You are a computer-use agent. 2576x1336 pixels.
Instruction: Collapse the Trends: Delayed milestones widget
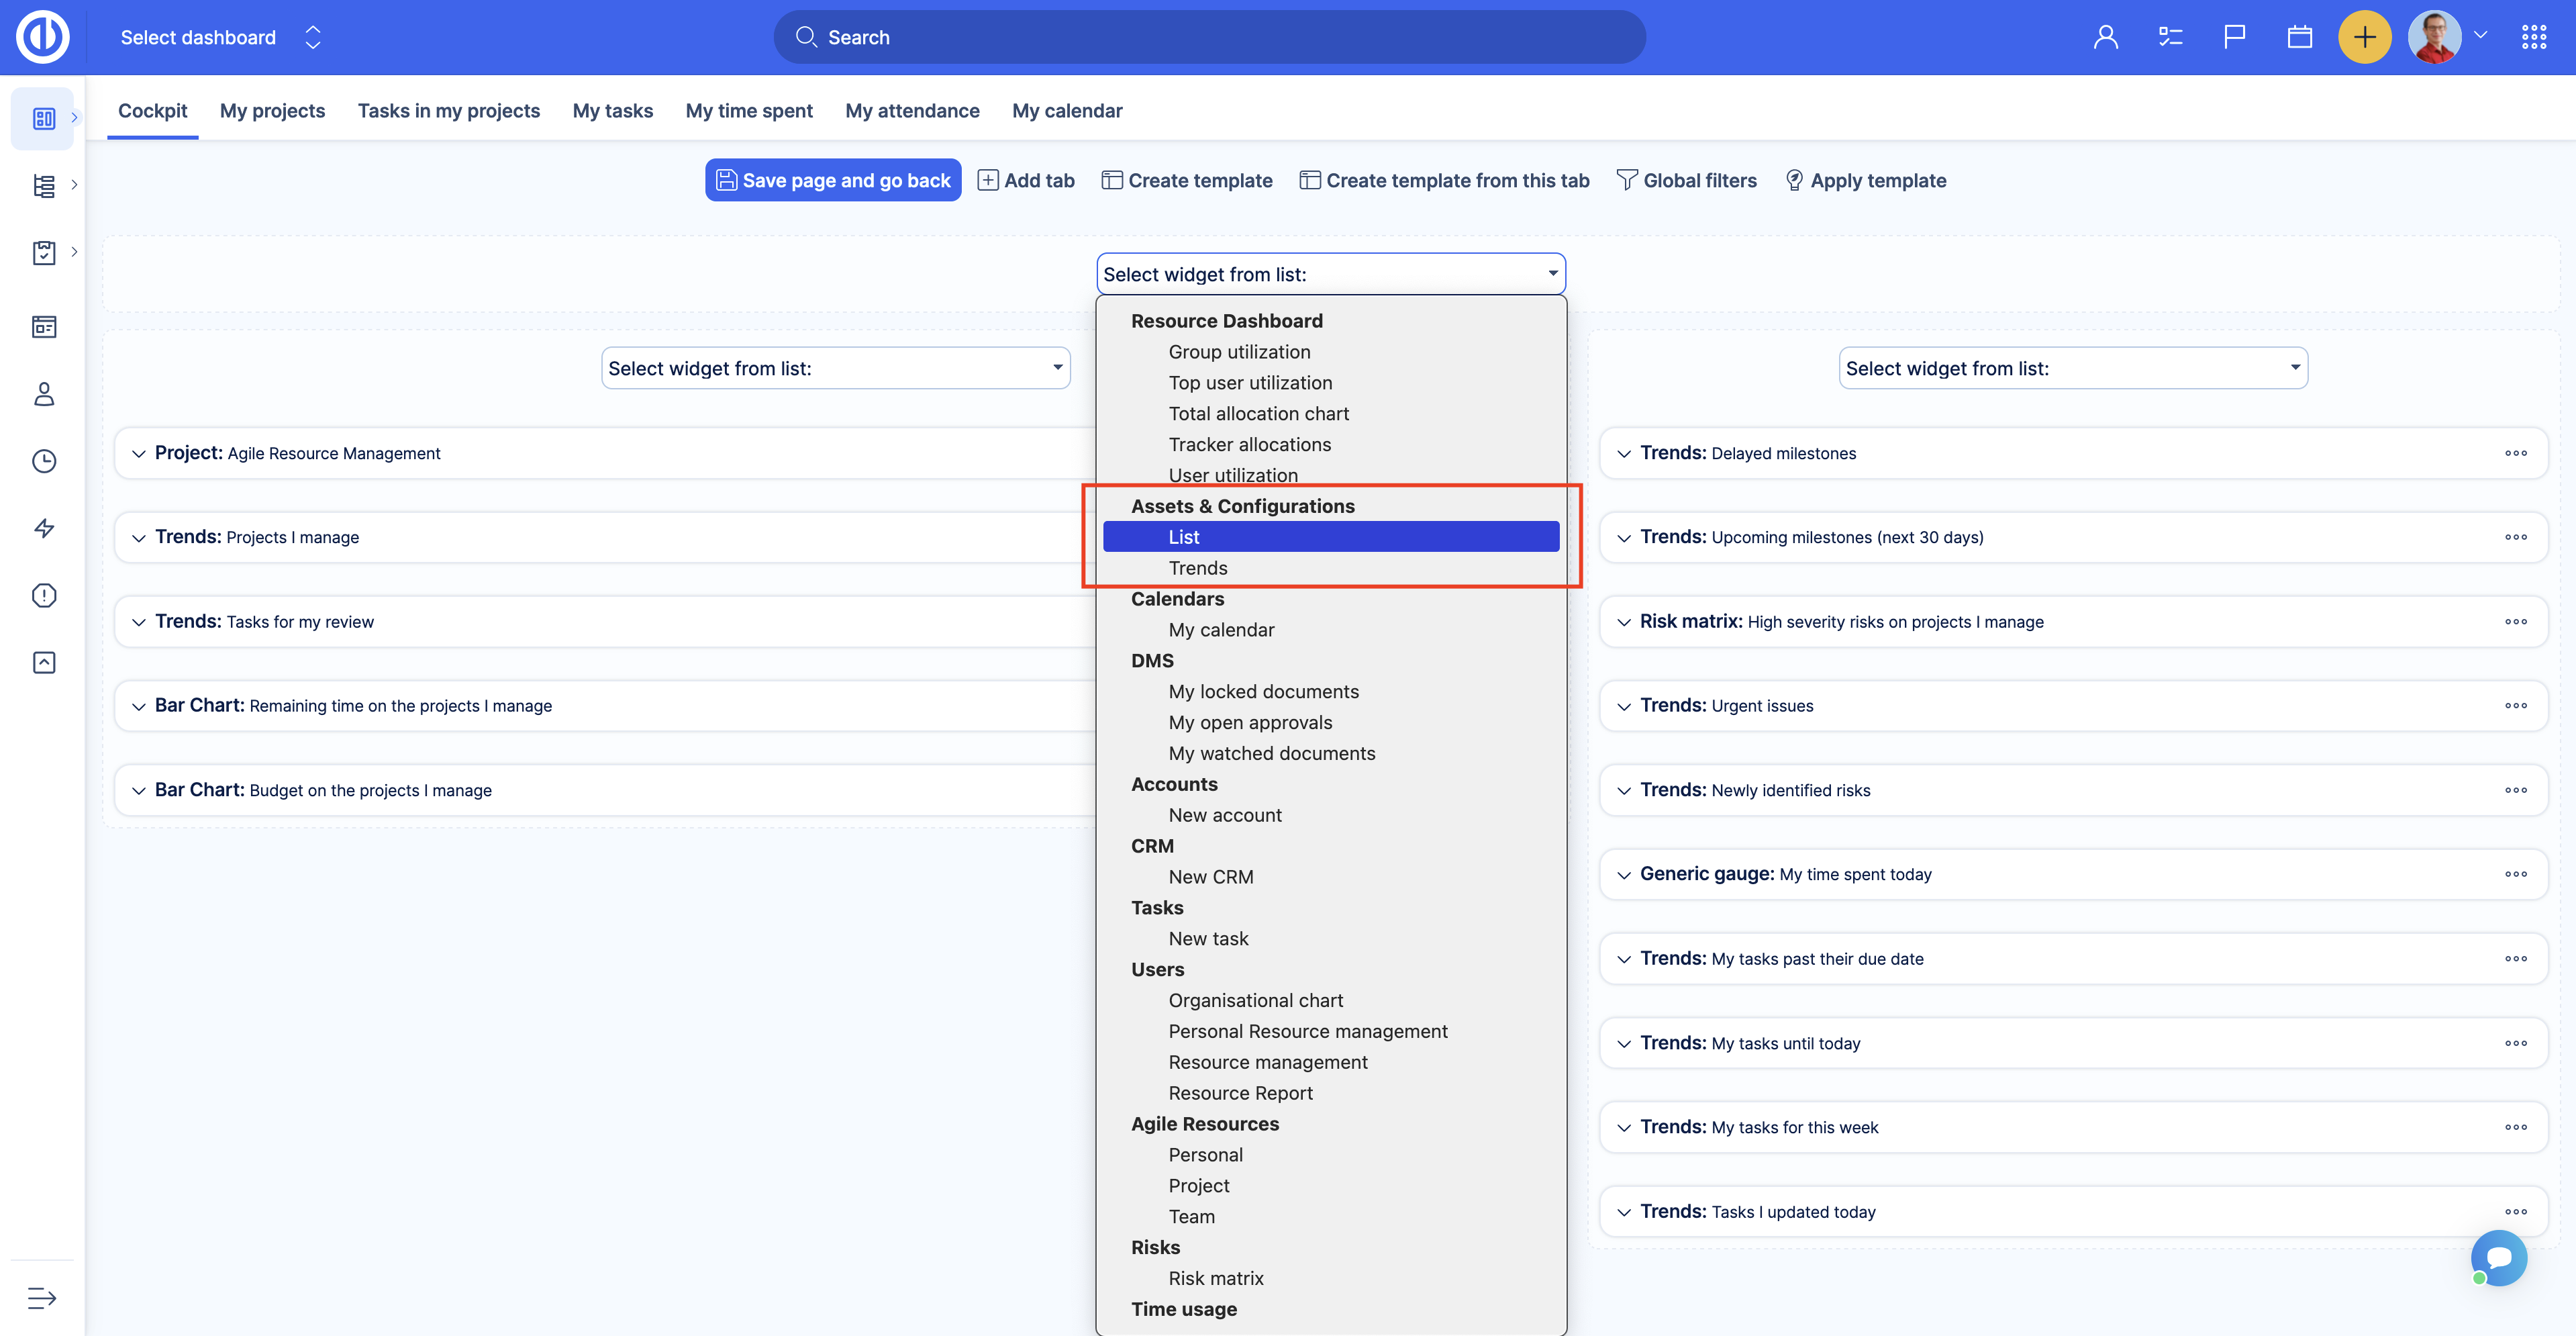click(x=1624, y=454)
